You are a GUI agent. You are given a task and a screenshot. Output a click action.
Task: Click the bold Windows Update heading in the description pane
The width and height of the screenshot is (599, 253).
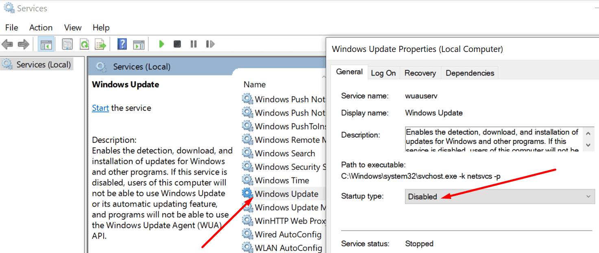pyautogui.click(x=126, y=84)
